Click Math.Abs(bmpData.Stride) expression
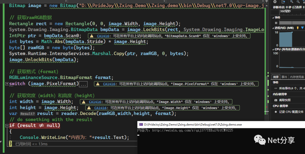 (x=73, y=42)
